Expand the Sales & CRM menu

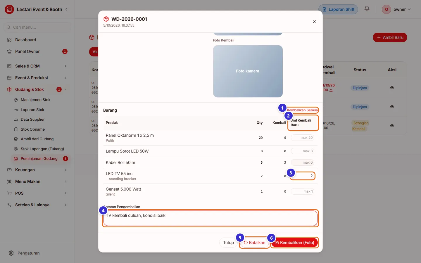coord(37,66)
